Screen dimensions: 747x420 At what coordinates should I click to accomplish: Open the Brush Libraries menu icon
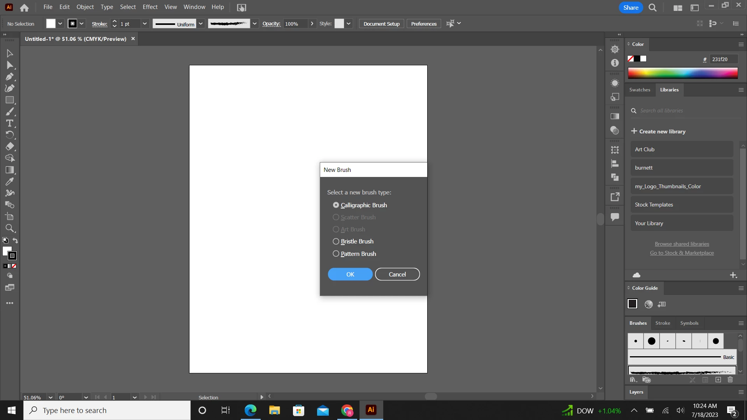(x=633, y=380)
